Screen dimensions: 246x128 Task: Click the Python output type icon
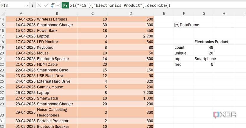point(53,5)
